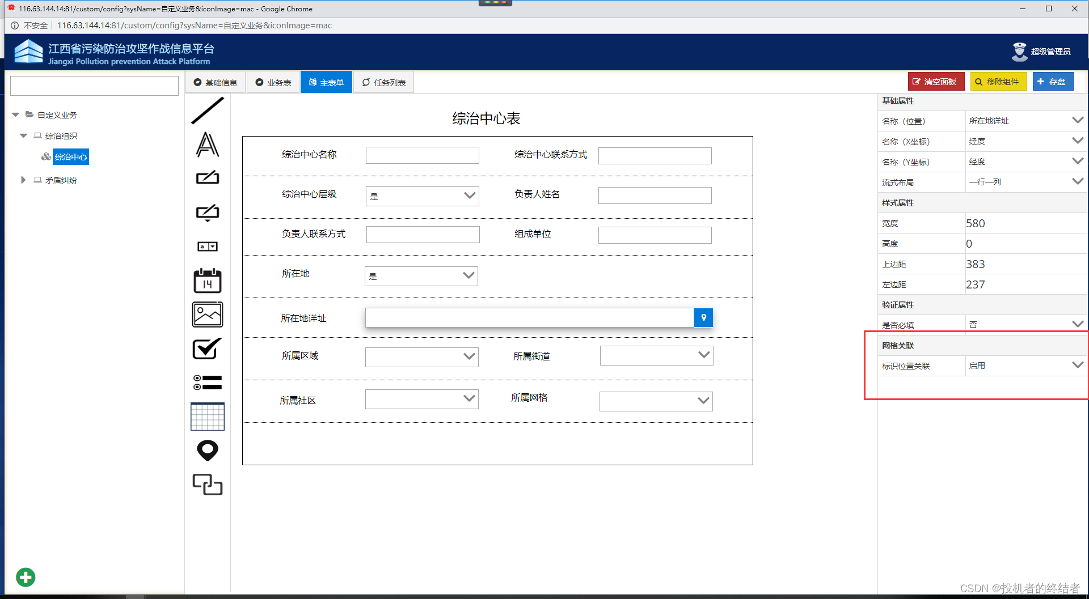Select the linked boxes component icon
The image size is (1089, 599).
208,485
